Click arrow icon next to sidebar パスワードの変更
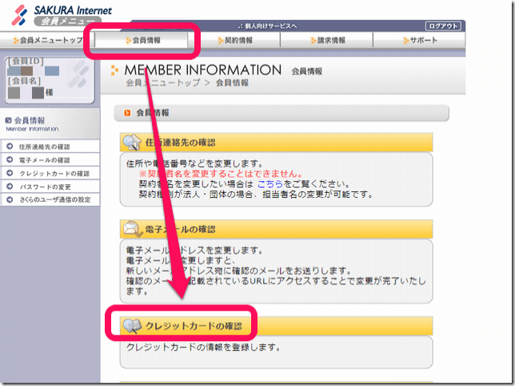Image resolution: width=515 pixels, height=386 pixels. (9, 187)
